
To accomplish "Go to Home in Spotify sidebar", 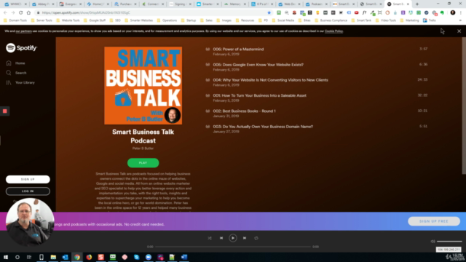I will pyautogui.click(x=16, y=63).
